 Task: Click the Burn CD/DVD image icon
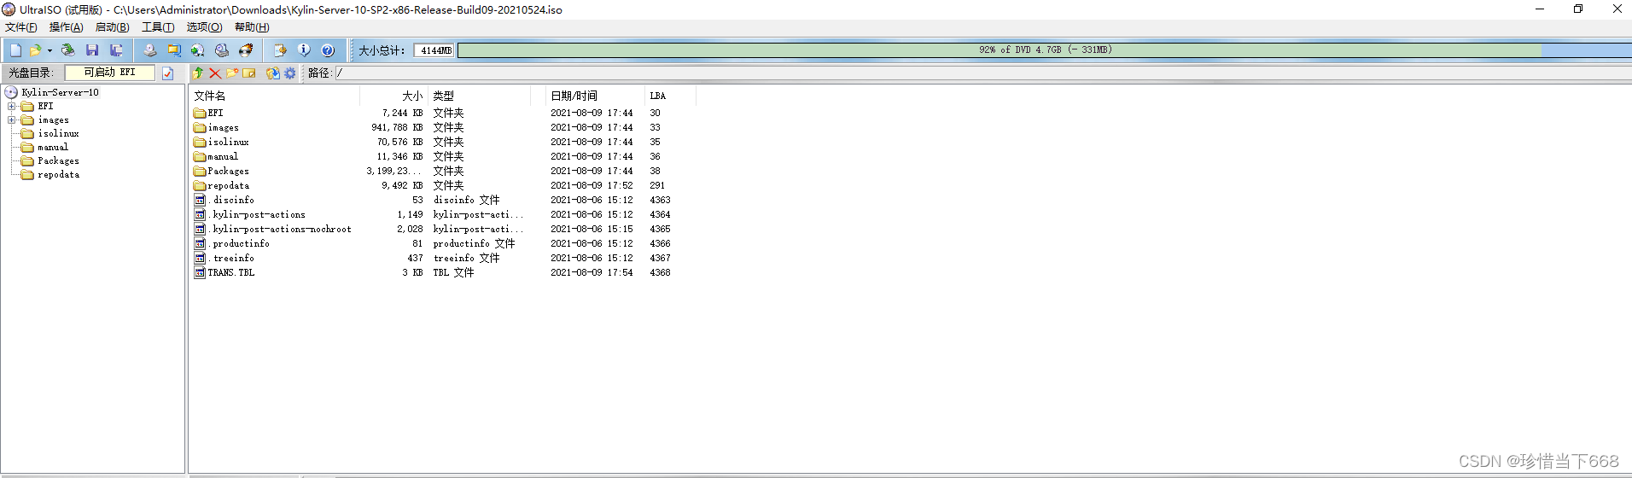(246, 50)
